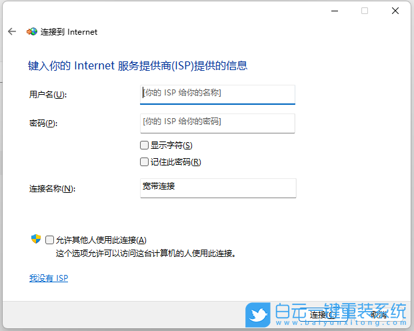Image resolution: width=414 pixels, height=331 pixels.
Task: Click the description text 这个选项允许可以访问这台计算机的人使用此连接
Action: [146, 254]
